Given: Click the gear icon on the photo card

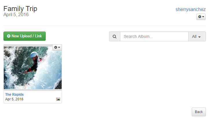Looking at the screenshot, I should [56, 47].
